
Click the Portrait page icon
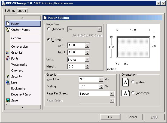(126, 82)
